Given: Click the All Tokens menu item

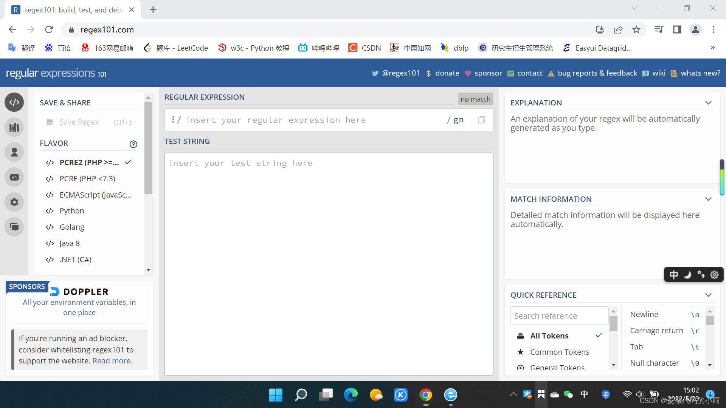Looking at the screenshot, I should (x=549, y=335).
